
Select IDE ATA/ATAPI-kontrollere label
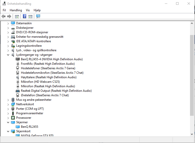click(33, 41)
